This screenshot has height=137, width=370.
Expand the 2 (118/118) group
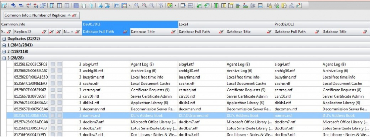point(4,52)
